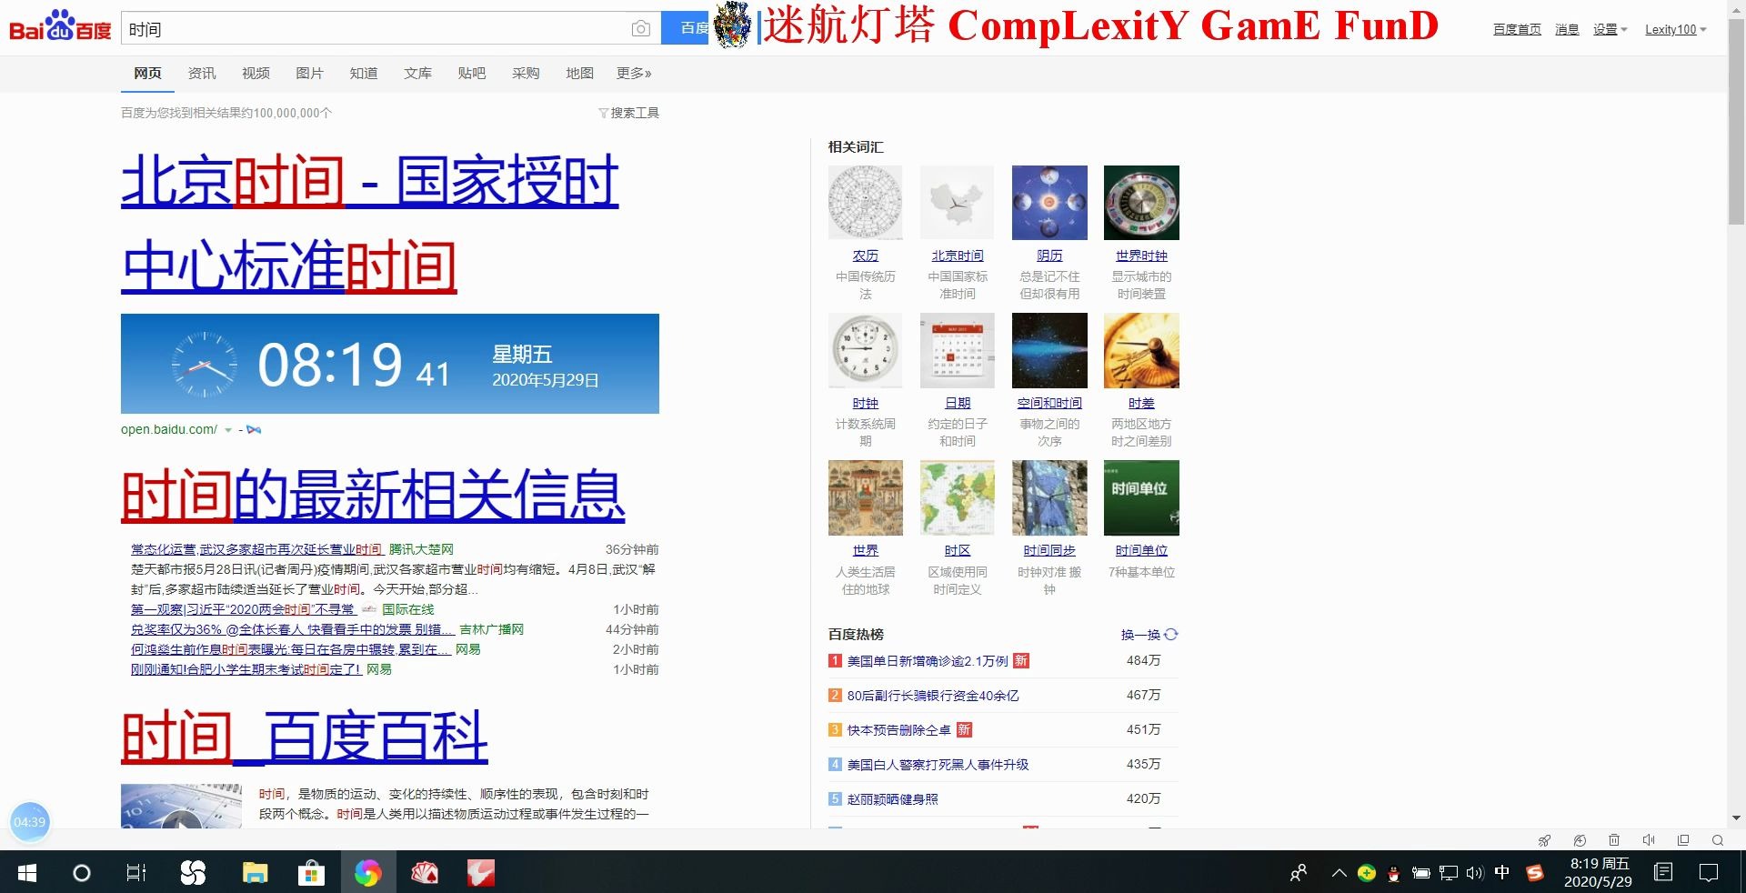
Task: Click the rocket accelerator icon in browser status bar
Action: 1544,840
